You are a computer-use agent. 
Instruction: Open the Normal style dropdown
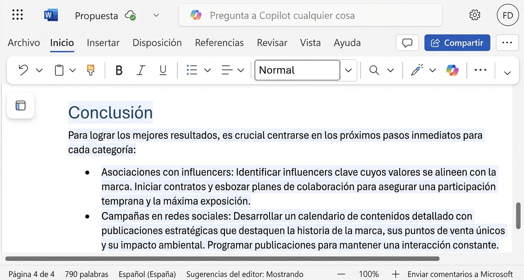[348, 70]
